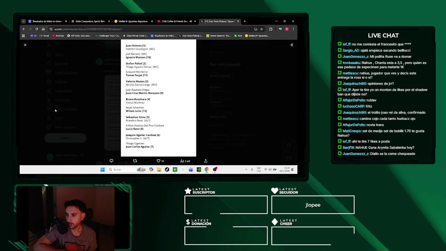Open the Copilot taskbar icon

coord(151,169)
